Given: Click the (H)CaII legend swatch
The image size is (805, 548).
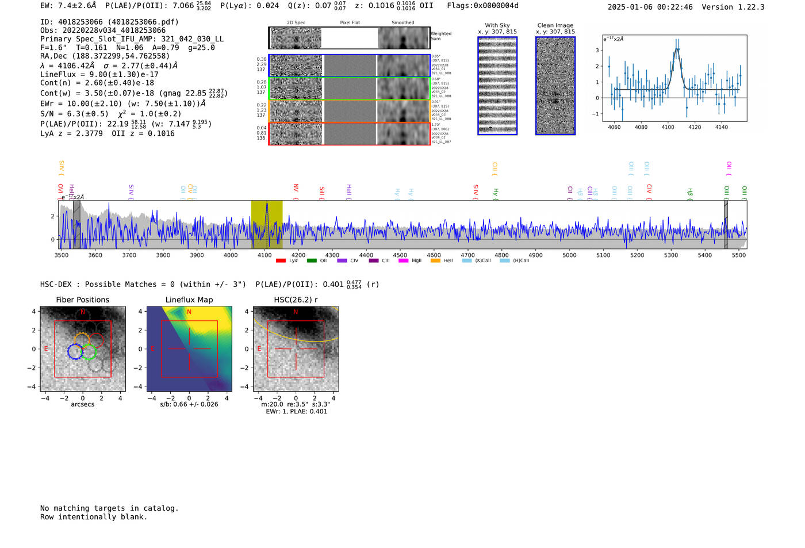Looking at the screenshot, I should click(x=505, y=260).
